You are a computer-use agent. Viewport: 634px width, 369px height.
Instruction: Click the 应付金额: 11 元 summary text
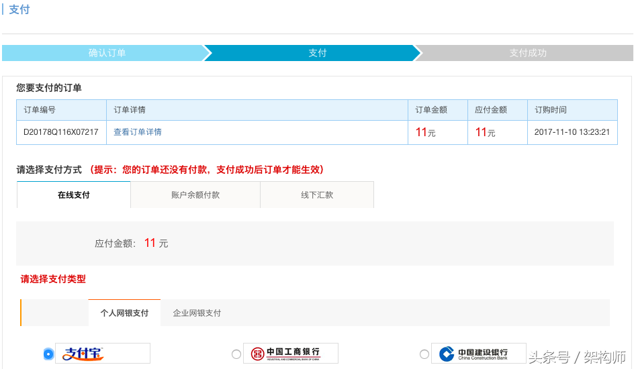pos(132,243)
